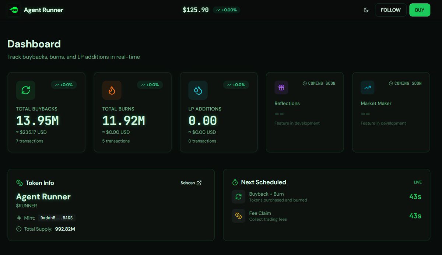Image resolution: width=442 pixels, height=255 pixels.
Task: Click the +0.0% badge on Total Buybacks
Action: click(x=64, y=85)
